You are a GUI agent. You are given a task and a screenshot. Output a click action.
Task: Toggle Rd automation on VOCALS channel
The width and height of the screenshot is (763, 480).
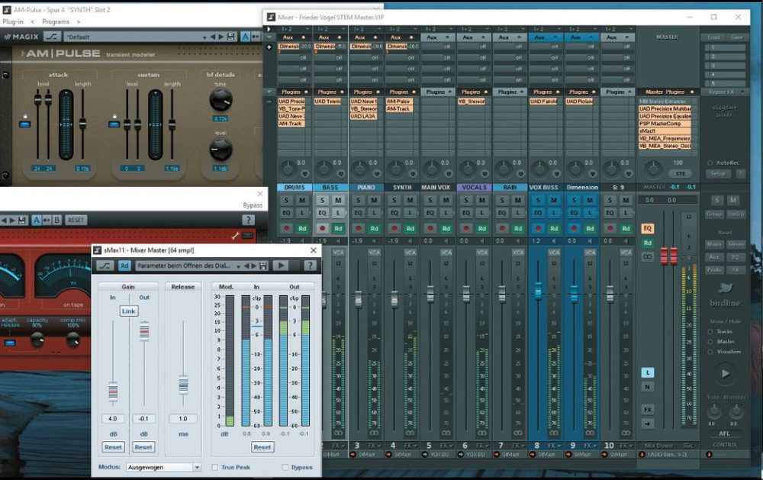tap(482, 228)
